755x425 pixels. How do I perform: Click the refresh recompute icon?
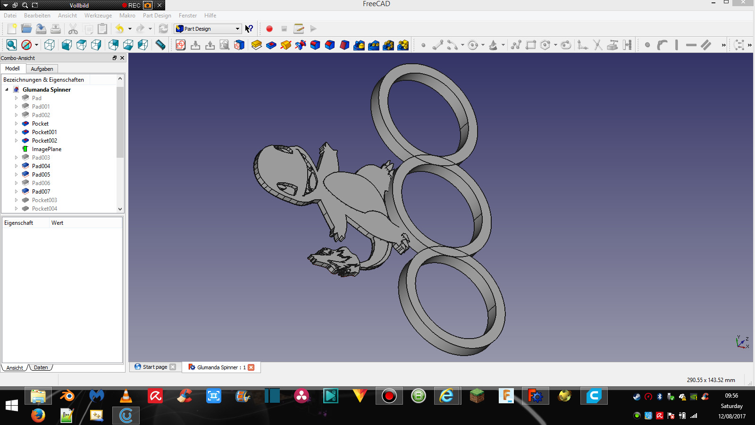163,29
